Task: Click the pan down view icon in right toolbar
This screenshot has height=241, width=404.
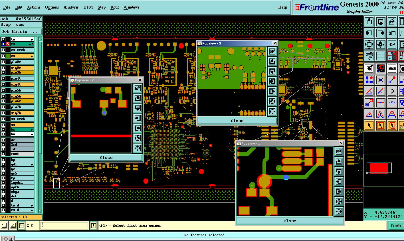Action: tap(381, 22)
